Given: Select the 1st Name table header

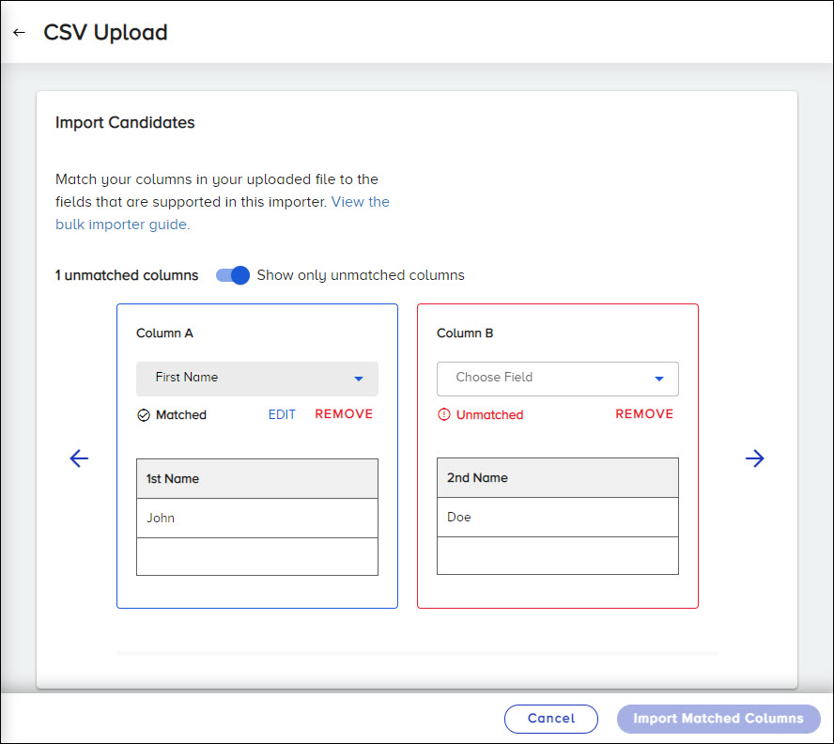Looking at the screenshot, I should [256, 478].
